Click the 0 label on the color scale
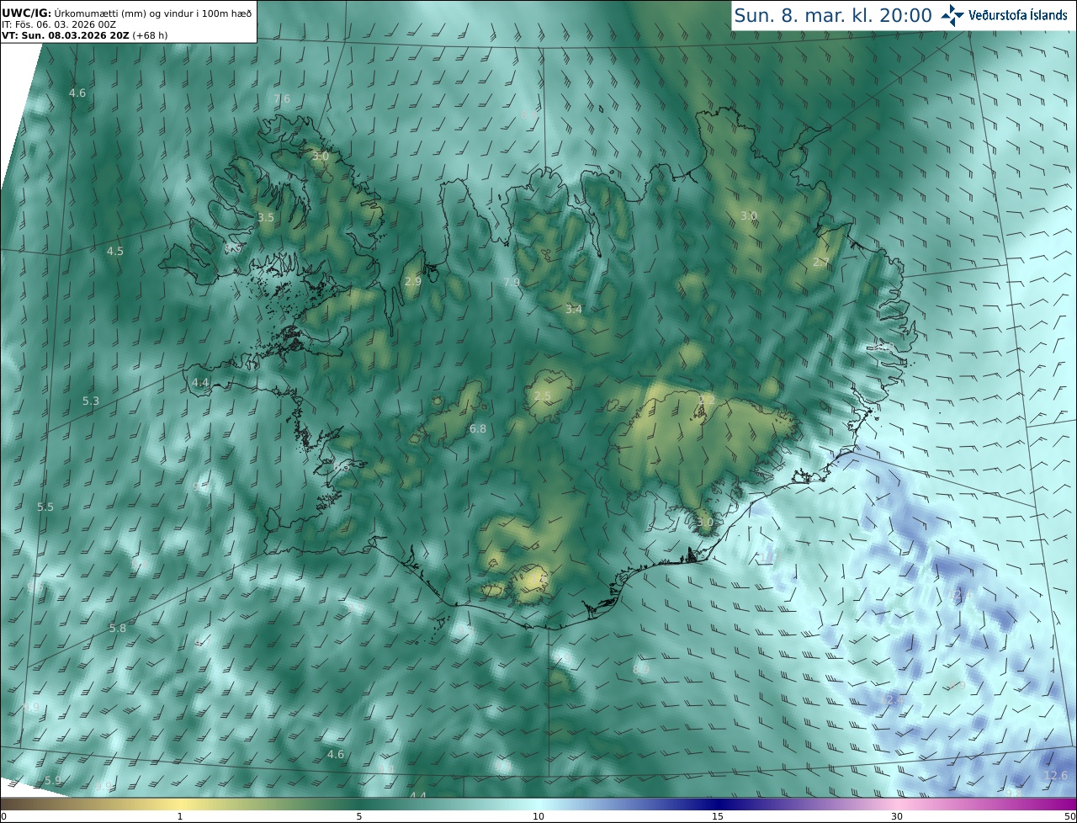 tap(3, 816)
